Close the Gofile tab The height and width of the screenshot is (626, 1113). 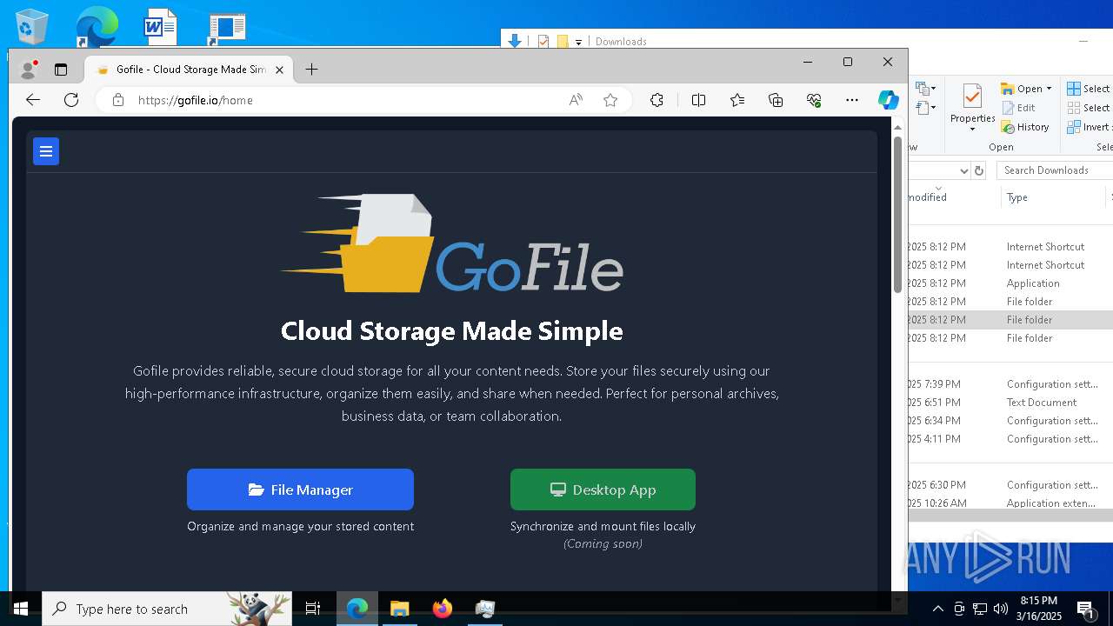279,70
